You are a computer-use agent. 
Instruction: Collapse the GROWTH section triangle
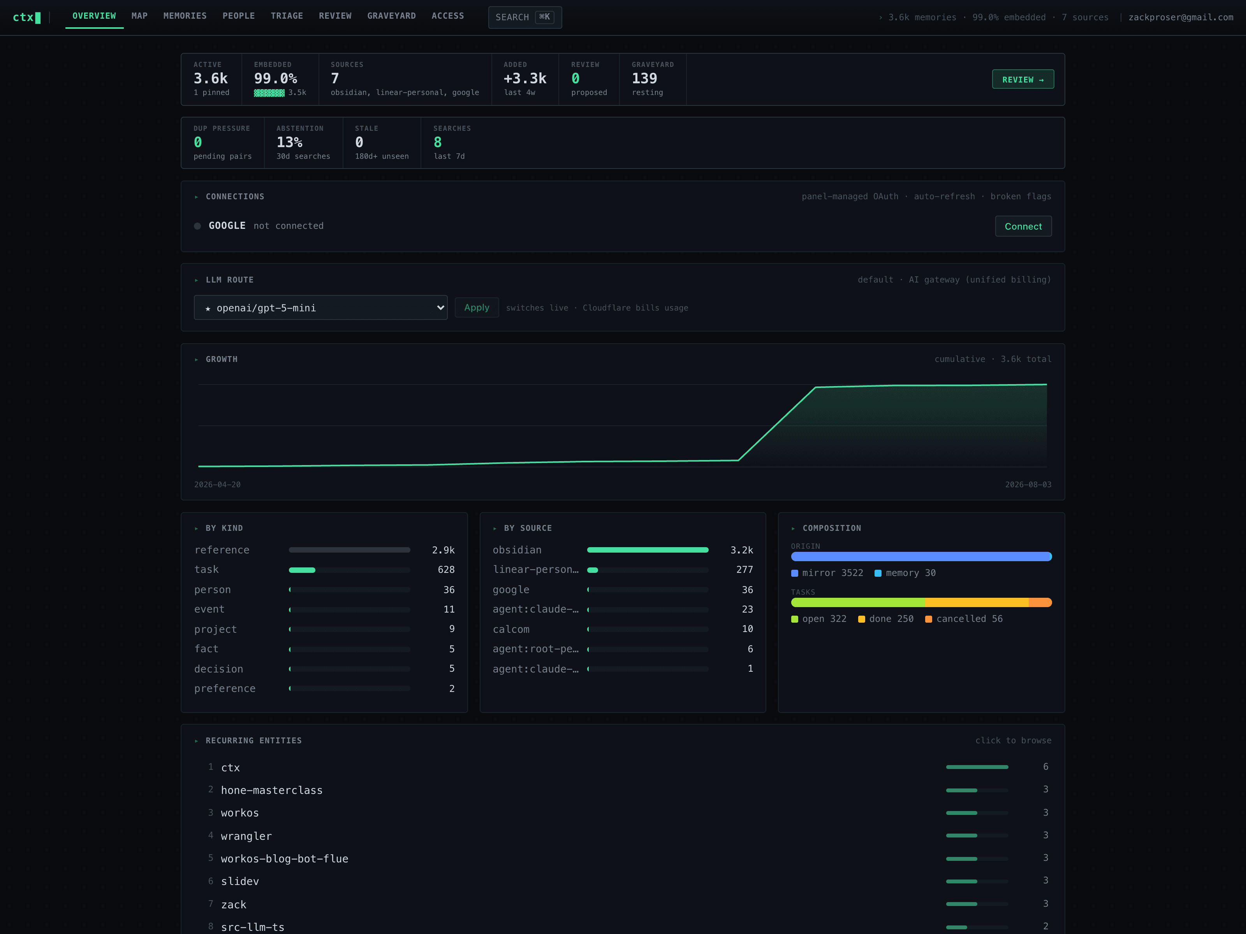[197, 360]
